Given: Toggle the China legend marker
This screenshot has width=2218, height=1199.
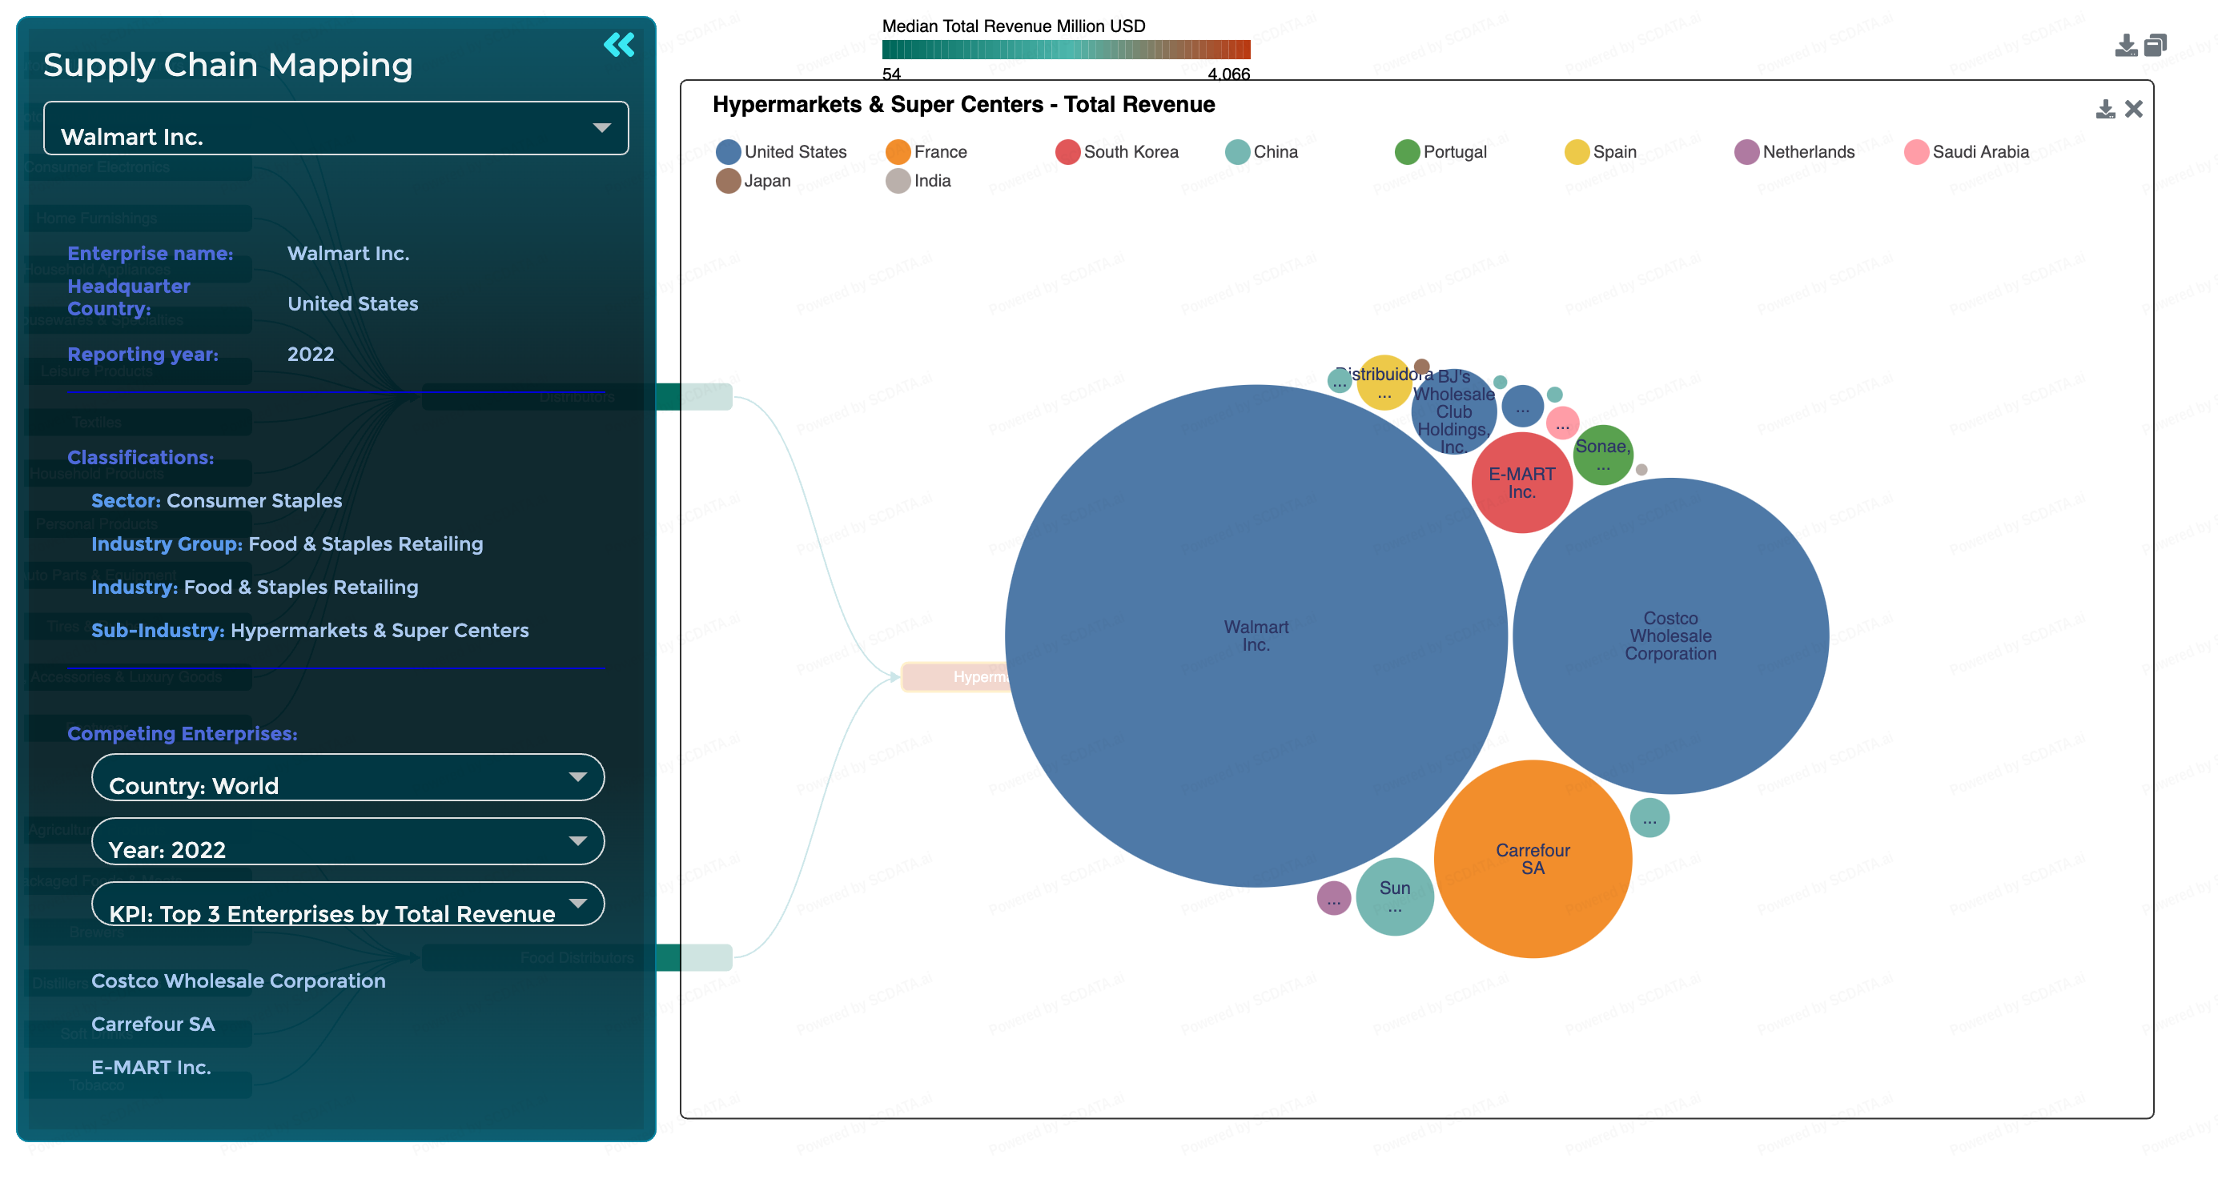Looking at the screenshot, I should tap(1236, 152).
